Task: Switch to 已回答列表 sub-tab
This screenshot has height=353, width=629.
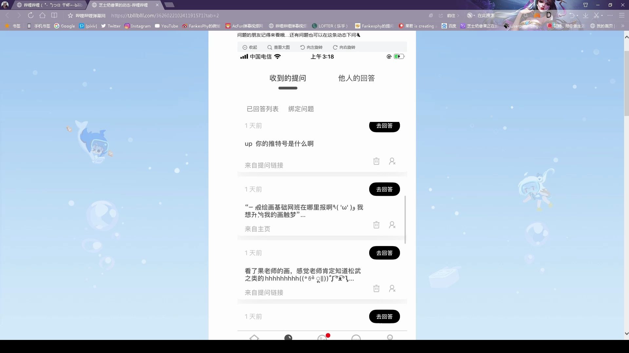Action: tap(262, 109)
